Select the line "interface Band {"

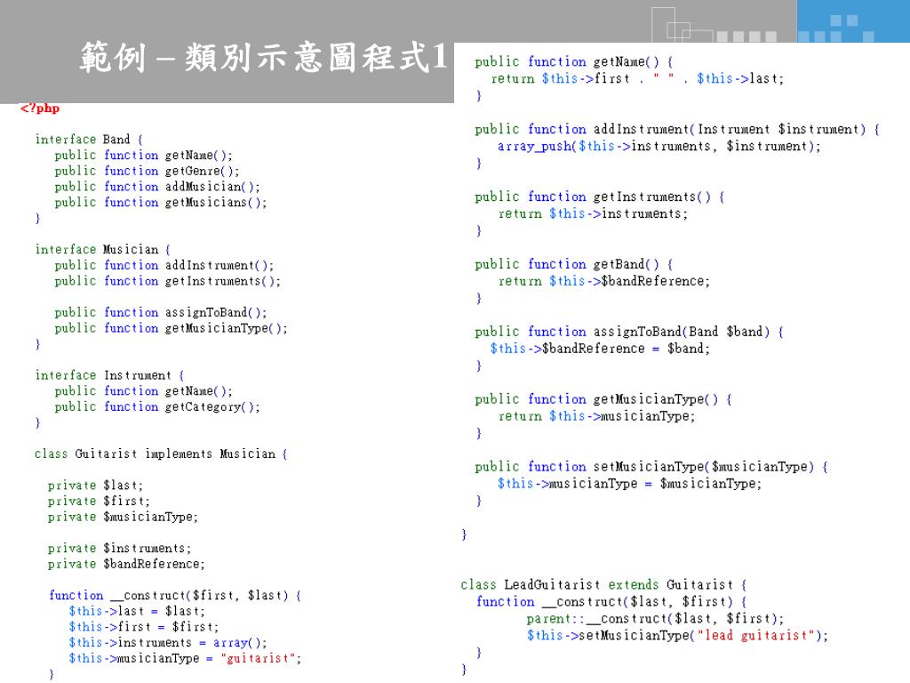[x=89, y=140]
